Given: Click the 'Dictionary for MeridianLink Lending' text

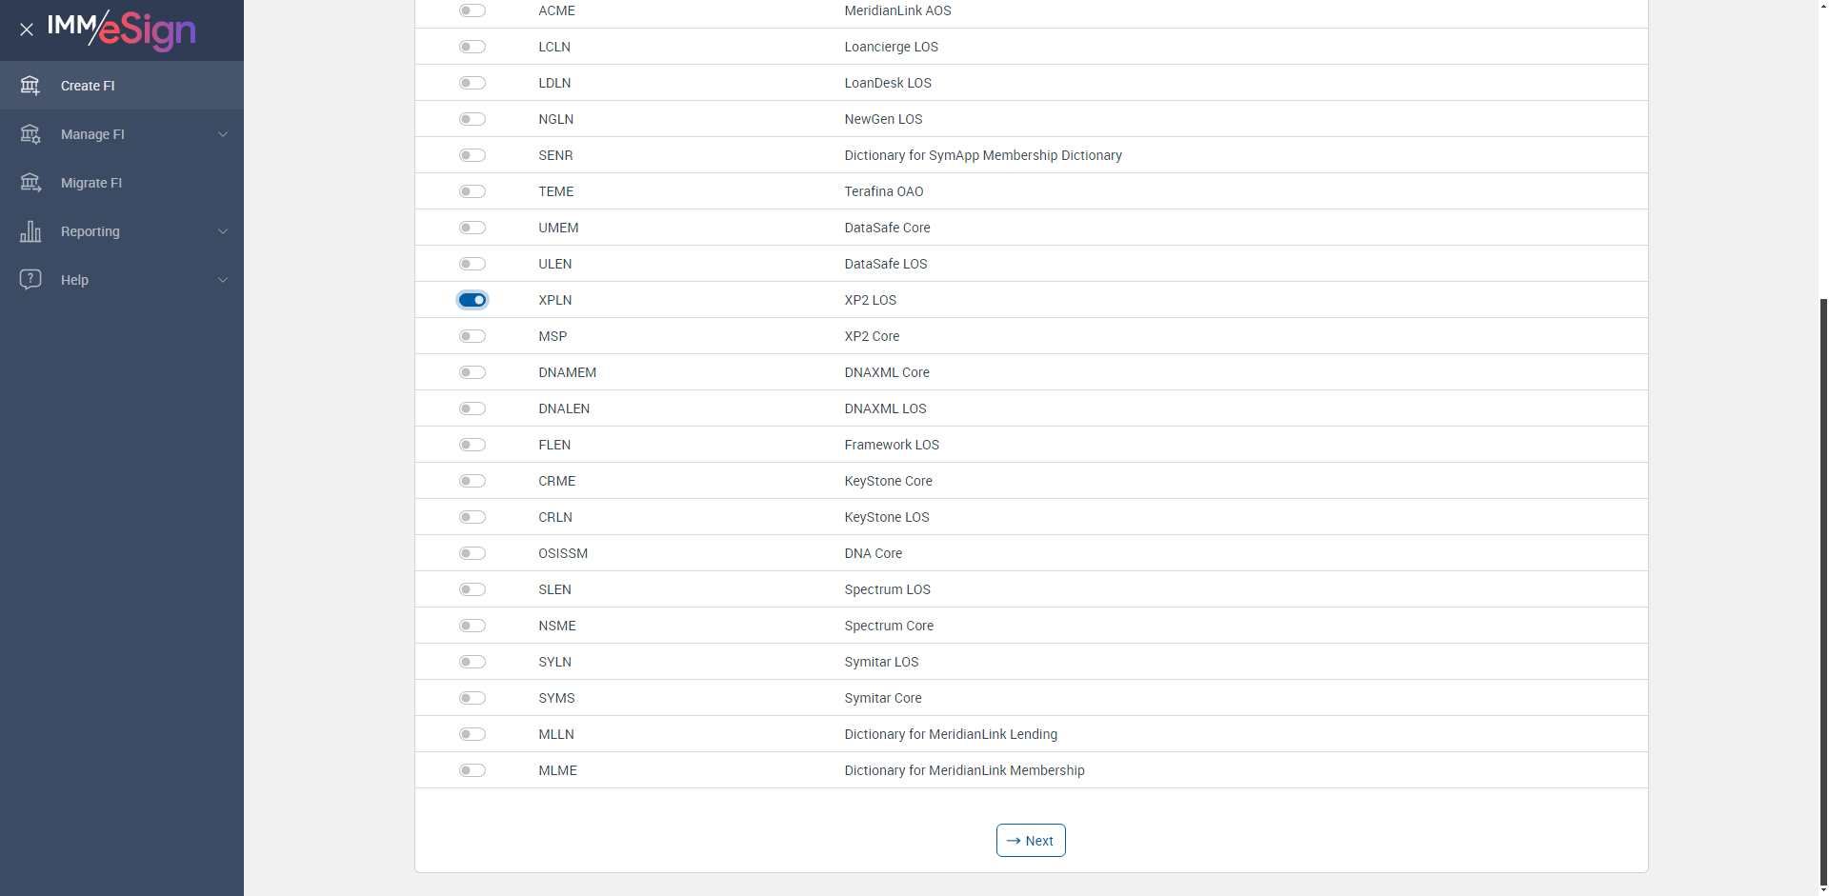Looking at the screenshot, I should point(951,734).
